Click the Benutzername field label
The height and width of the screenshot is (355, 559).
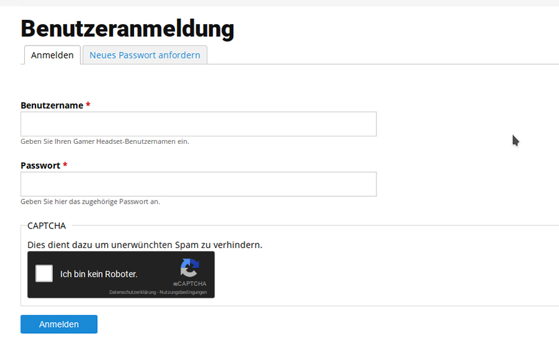coord(52,105)
